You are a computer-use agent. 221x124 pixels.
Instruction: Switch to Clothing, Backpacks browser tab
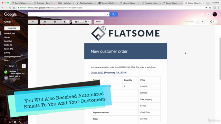pos(87,3)
